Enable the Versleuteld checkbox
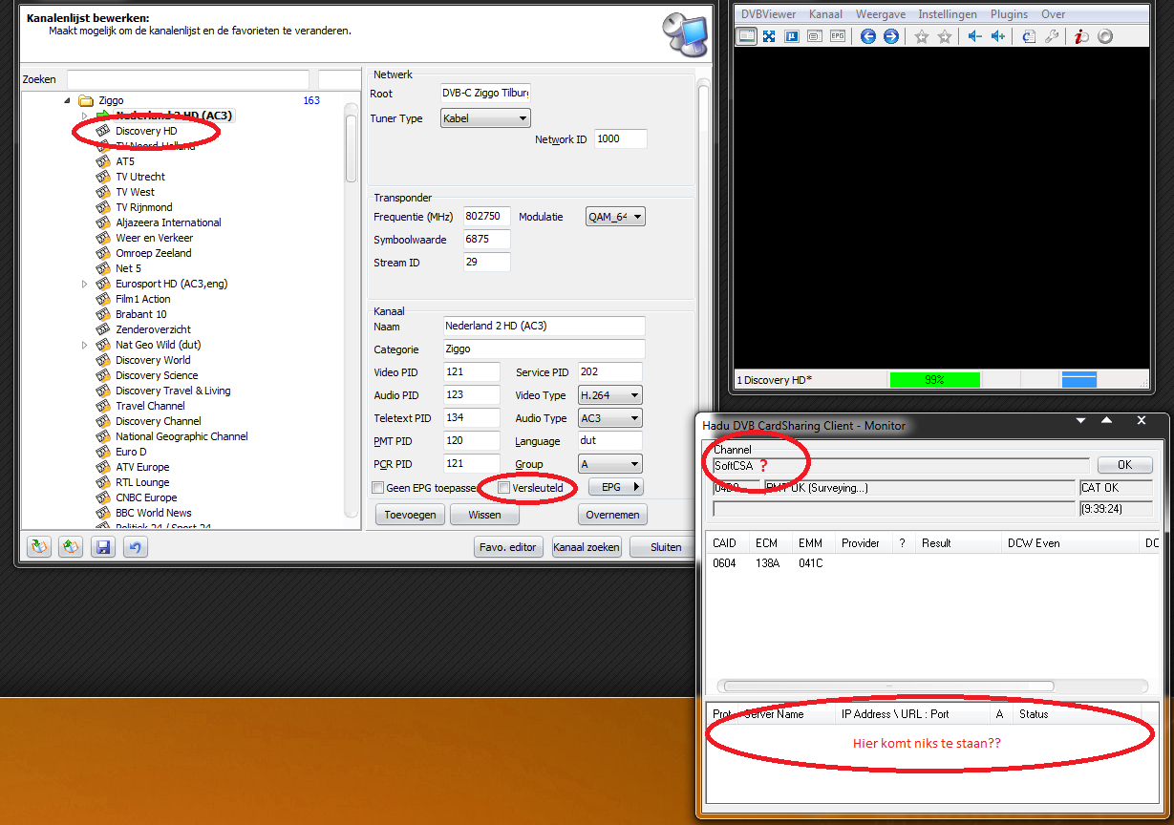 pyautogui.click(x=504, y=488)
